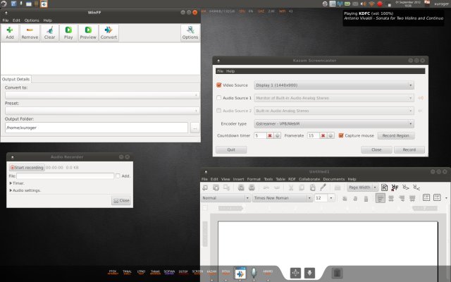Open the WinFF File menu
This screenshot has height=282, width=451.
click(x=6, y=20)
